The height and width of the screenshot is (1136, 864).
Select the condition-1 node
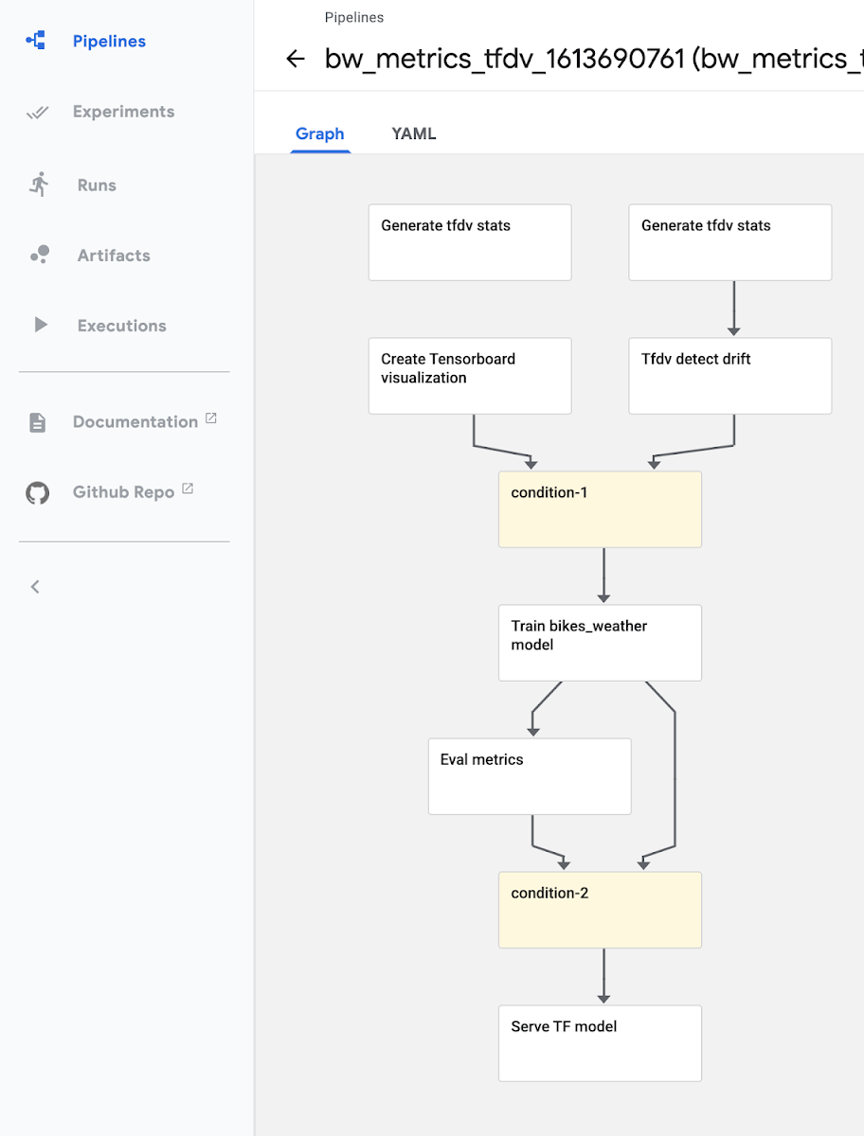[x=601, y=509]
